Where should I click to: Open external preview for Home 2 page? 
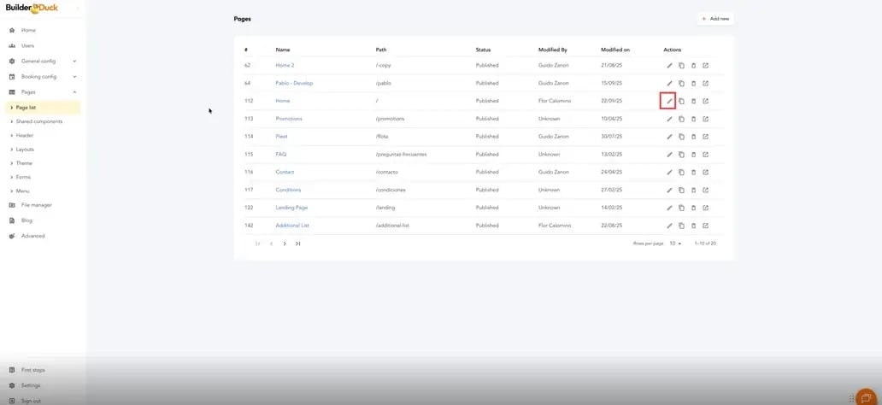click(705, 65)
